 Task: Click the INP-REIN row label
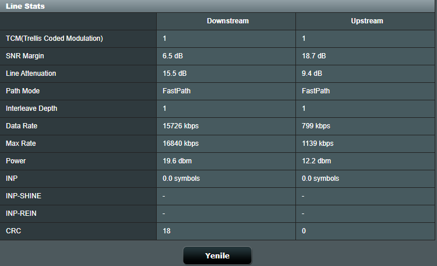[21, 213]
